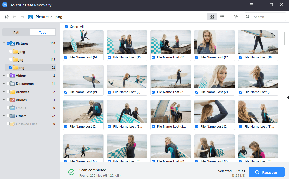The height and width of the screenshot is (179, 289).
Task: Click the vertical scrollbar thumb
Action: click(x=284, y=38)
